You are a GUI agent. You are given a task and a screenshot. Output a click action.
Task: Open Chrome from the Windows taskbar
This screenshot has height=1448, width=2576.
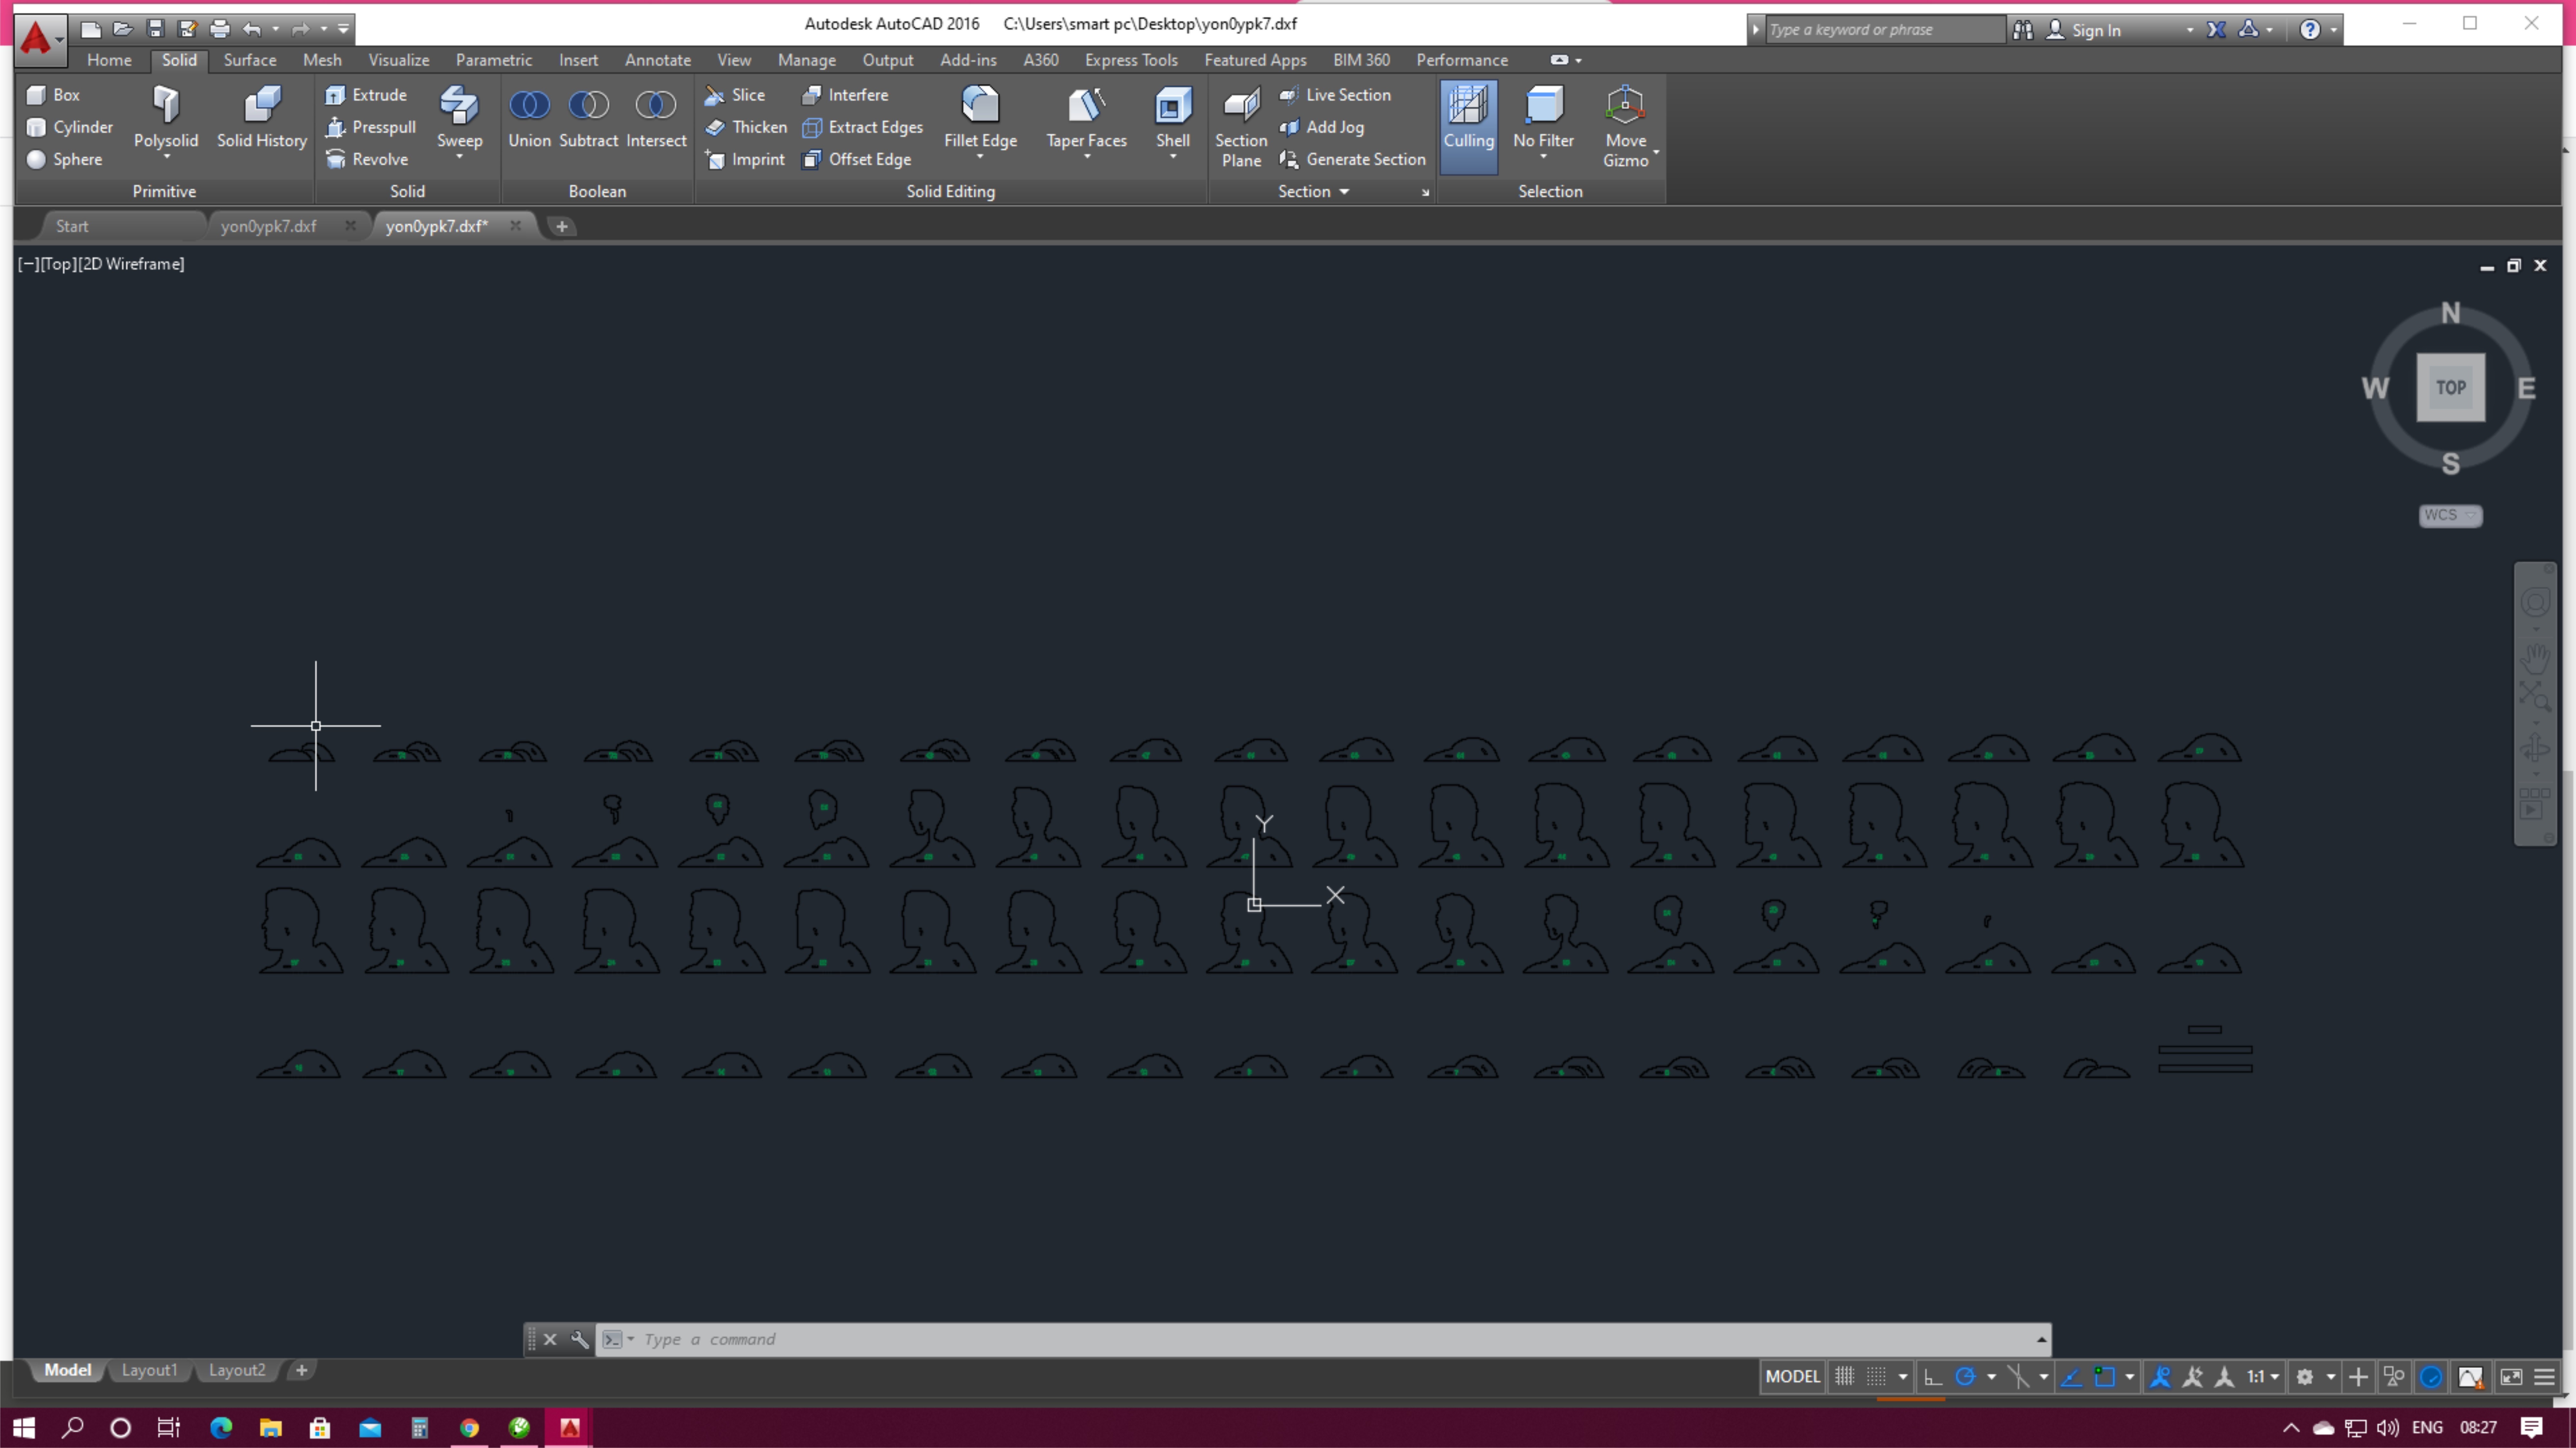[x=469, y=1427]
